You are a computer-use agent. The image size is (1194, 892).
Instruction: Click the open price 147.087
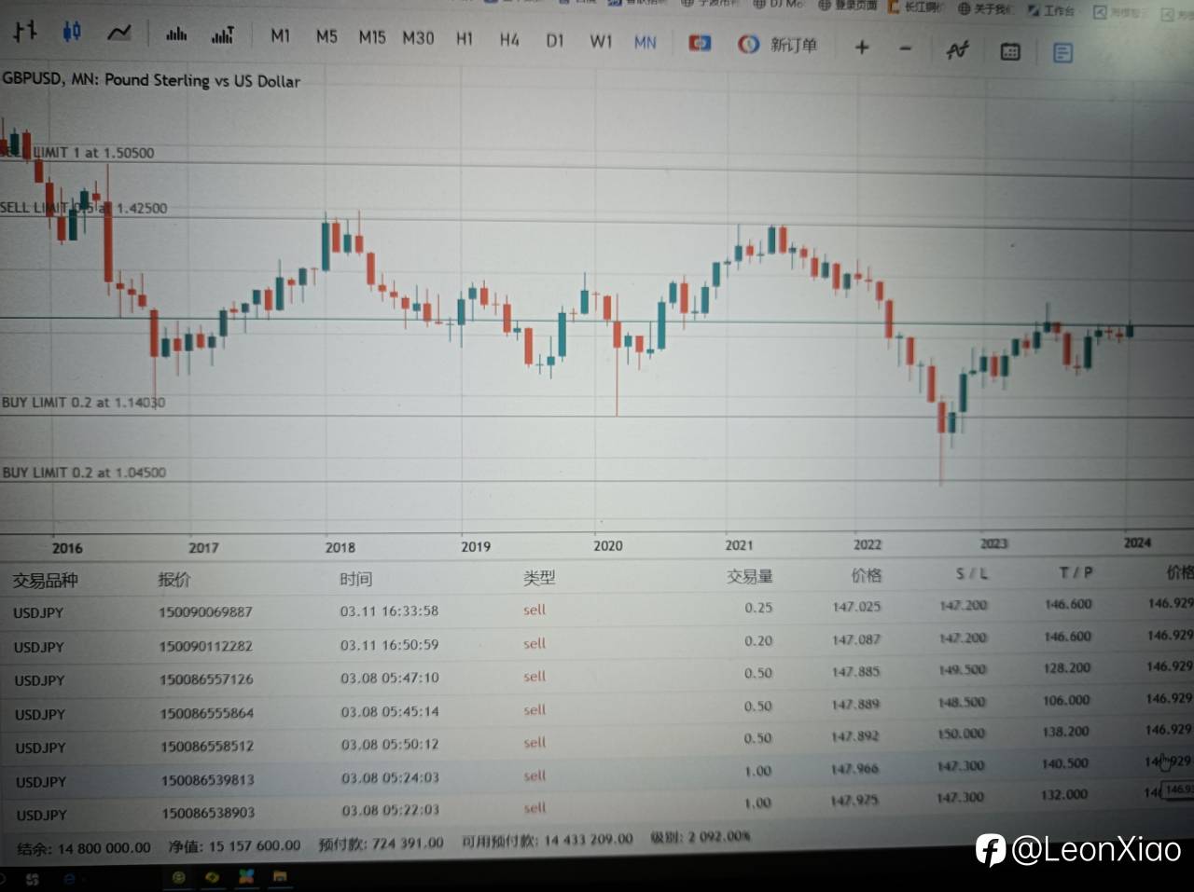click(x=856, y=639)
